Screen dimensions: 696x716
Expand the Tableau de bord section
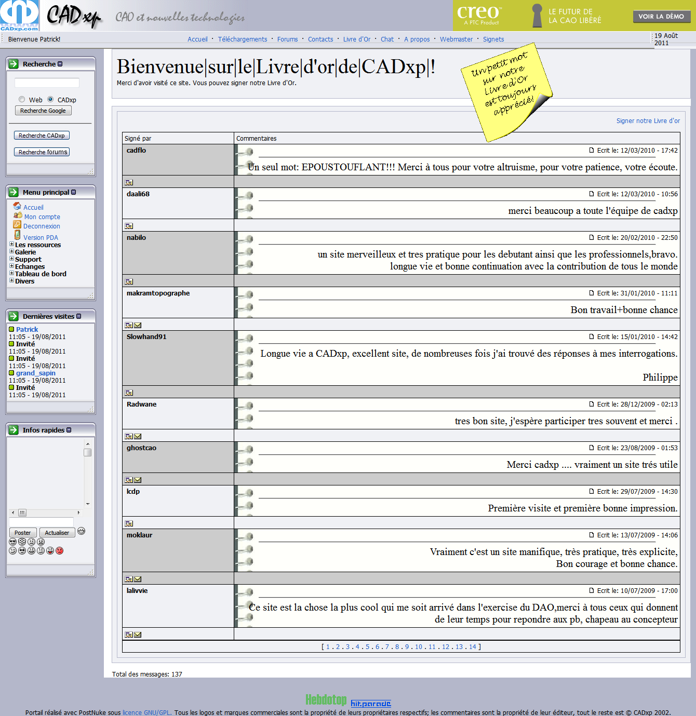pos(11,273)
